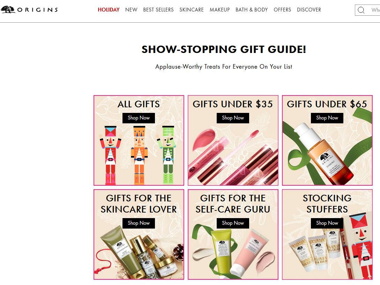Click Shop Now under Stocking Stuffers
This screenshot has height=285, width=380.
click(x=327, y=223)
